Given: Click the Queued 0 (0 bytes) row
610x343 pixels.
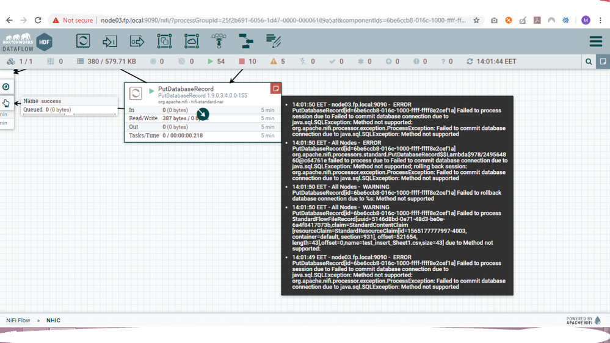Looking at the screenshot, I should click(69, 110).
